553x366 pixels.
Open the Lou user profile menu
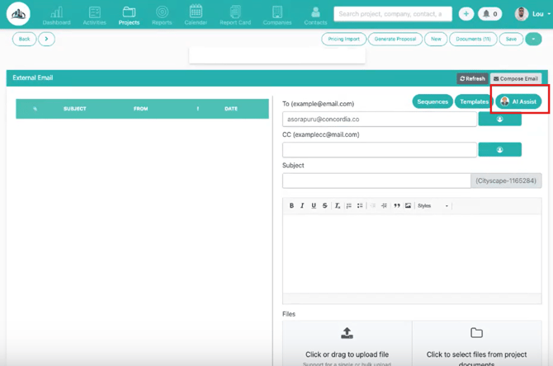(528, 14)
